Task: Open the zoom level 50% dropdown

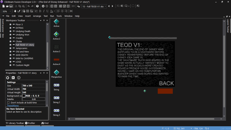Action: click(x=10, y=11)
